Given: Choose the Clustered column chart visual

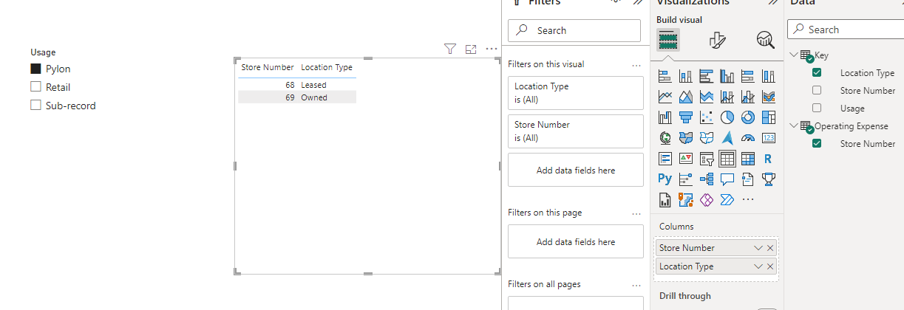Looking at the screenshot, I should [727, 76].
